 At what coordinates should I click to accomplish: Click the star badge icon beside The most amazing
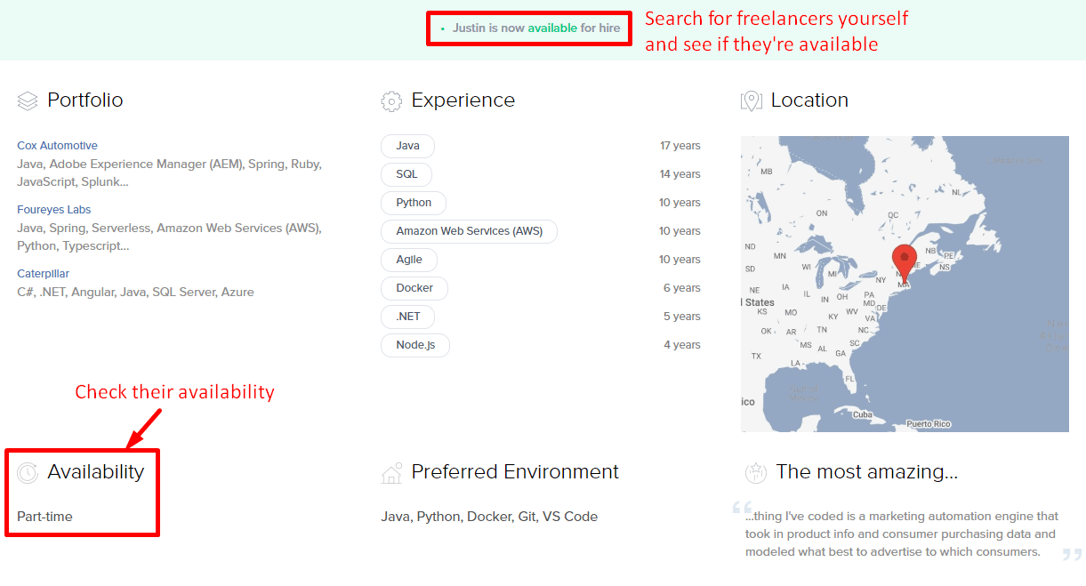(x=756, y=472)
